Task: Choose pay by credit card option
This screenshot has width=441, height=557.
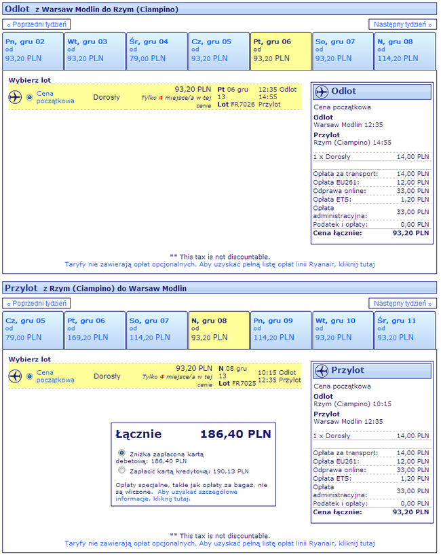Action: (x=121, y=470)
